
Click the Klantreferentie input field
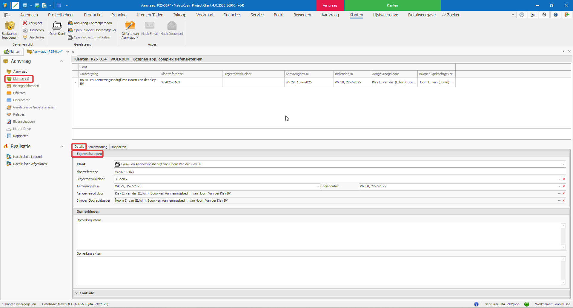click(340, 172)
